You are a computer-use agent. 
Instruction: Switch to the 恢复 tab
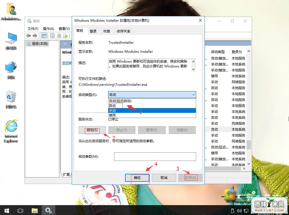(106, 31)
